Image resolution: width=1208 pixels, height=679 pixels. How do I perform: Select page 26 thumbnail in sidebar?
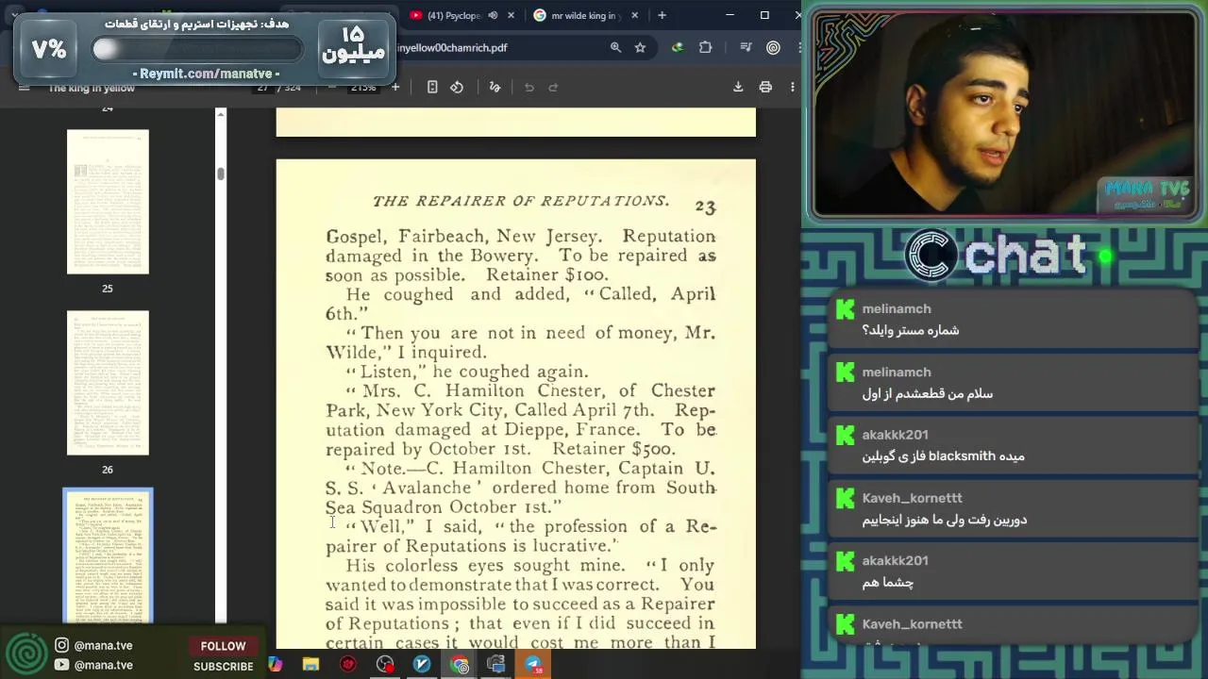click(108, 383)
